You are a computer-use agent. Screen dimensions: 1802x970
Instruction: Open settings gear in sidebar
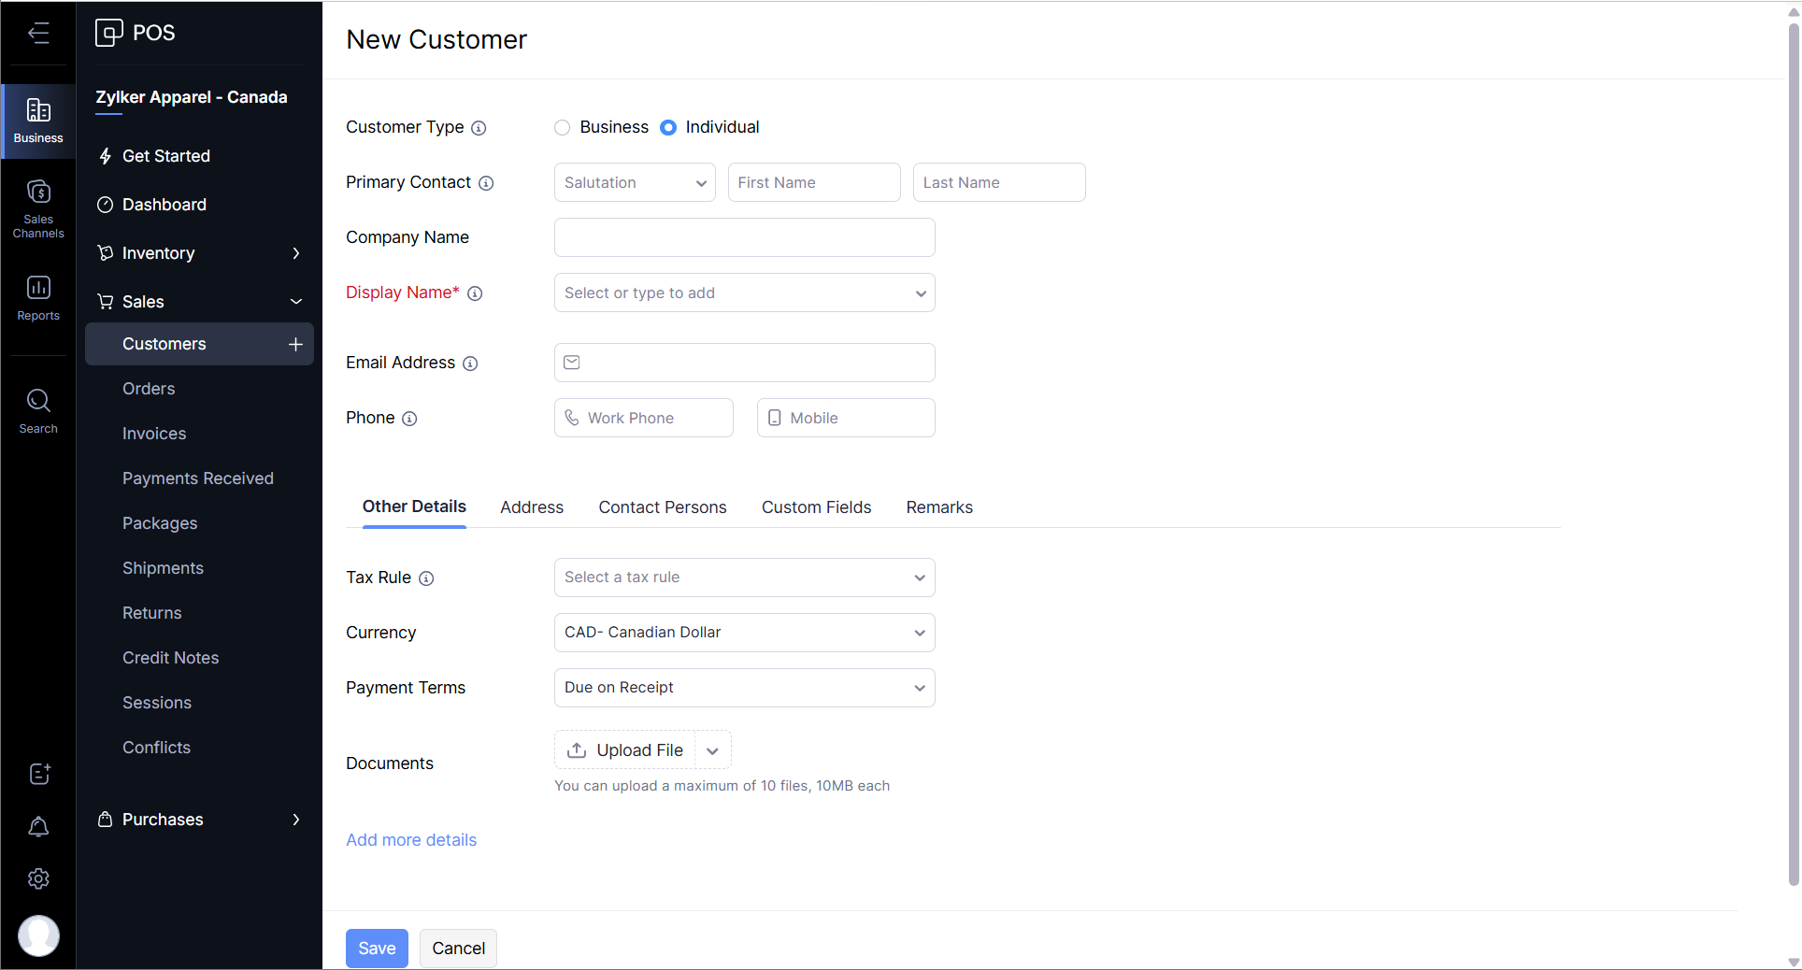(x=38, y=878)
